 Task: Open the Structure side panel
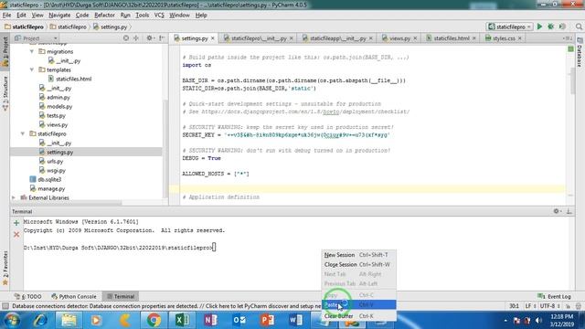pyautogui.click(x=5, y=93)
